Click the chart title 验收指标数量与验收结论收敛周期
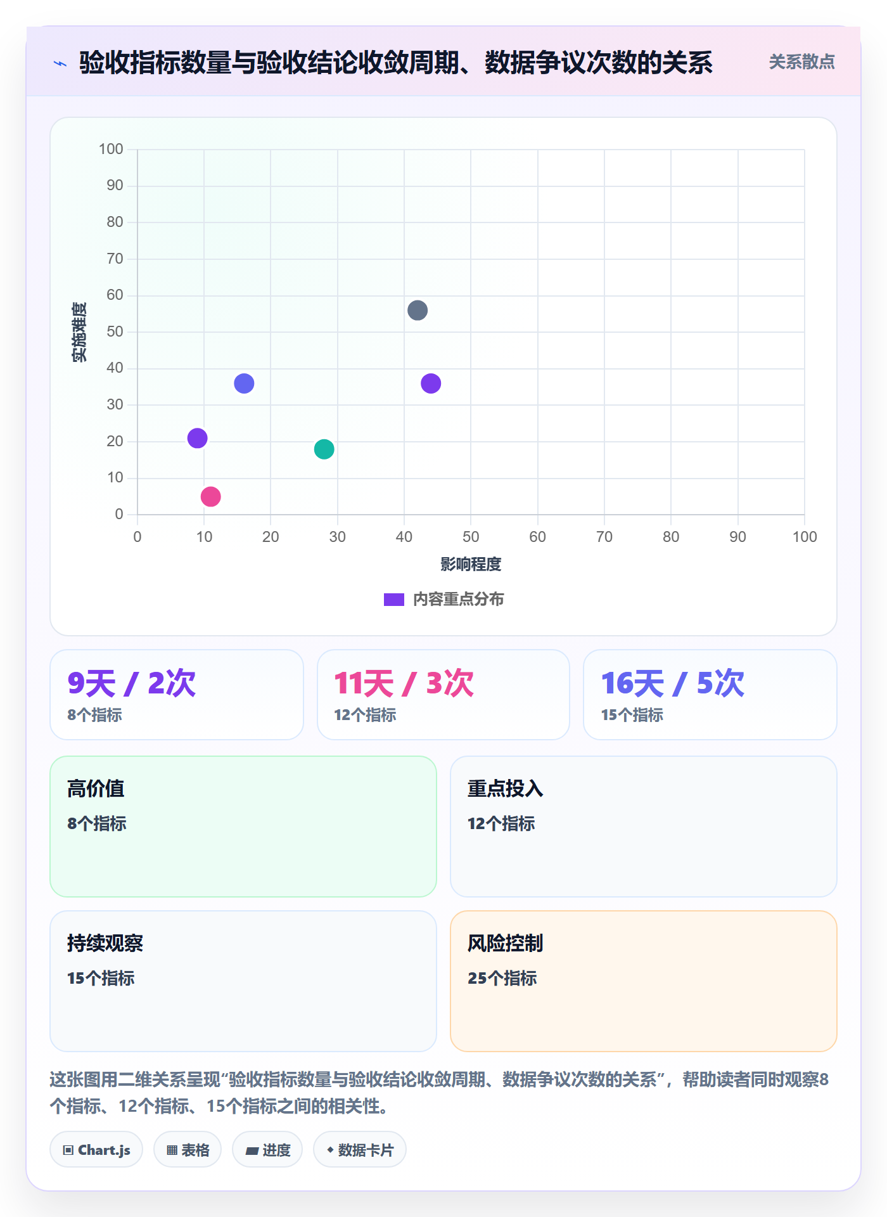Viewport: 887px width, 1217px height. (x=396, y=63)
